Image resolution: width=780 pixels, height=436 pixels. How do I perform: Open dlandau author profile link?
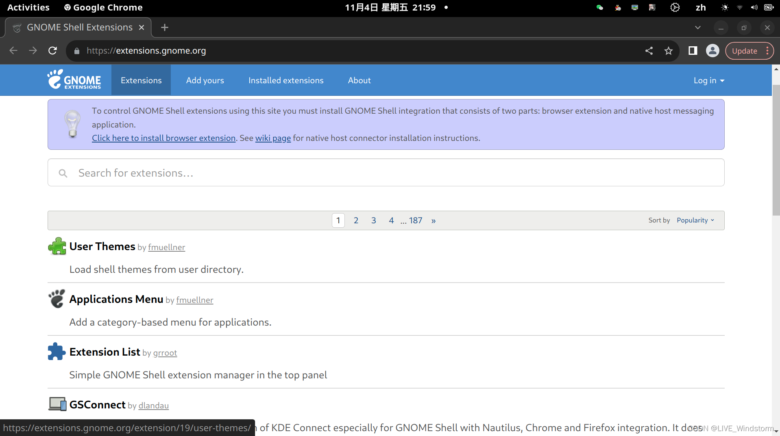[x=153, y=406]
